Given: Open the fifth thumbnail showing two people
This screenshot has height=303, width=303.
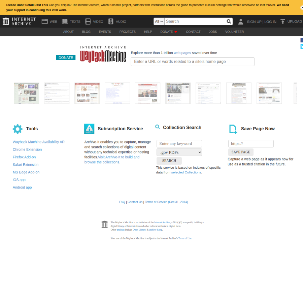Looking at the screenshot, I should pos(148,93).
